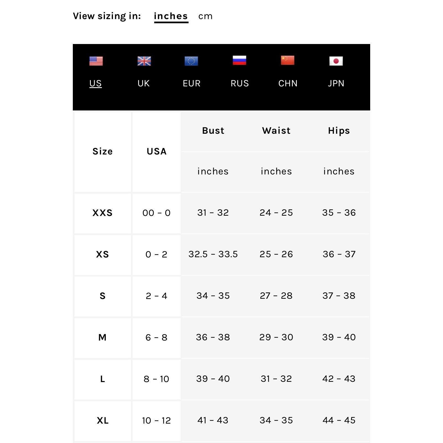This screenshot has height=443, width=443.
Task: Click the Waist column header
Action: (276, 130)
